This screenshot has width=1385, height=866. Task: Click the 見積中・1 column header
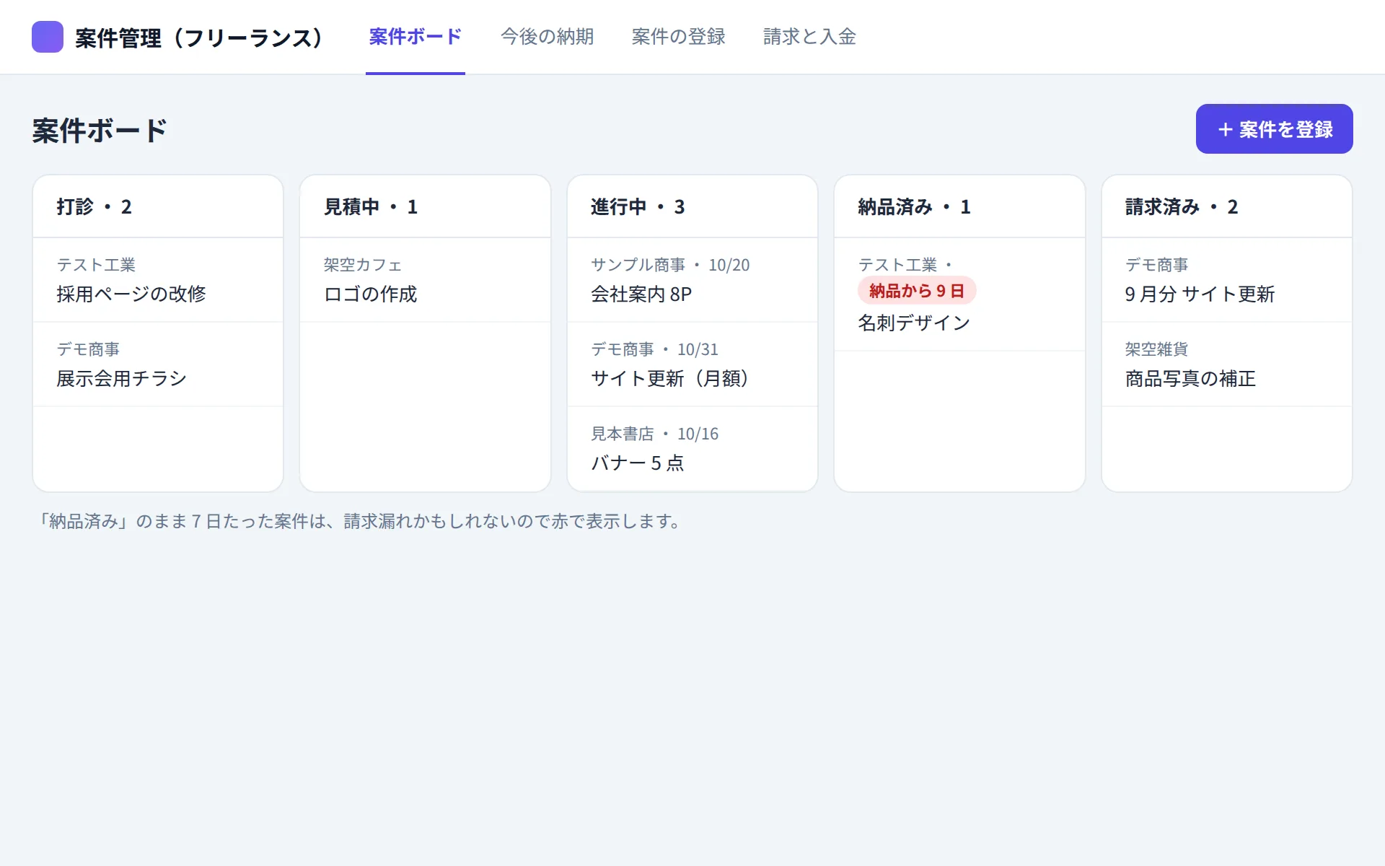(425, 206)
